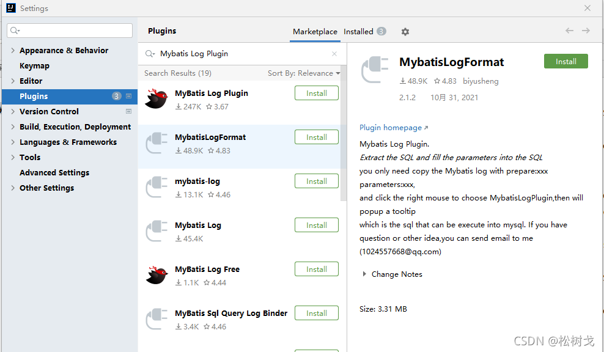Click the vendor name biyusheng

[x=481, y=81]
